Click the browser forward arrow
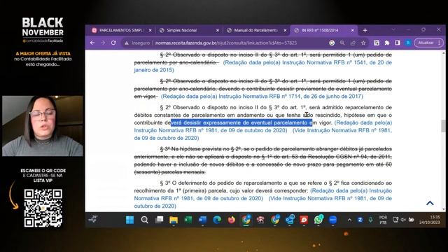 click(x=103, y=43)
